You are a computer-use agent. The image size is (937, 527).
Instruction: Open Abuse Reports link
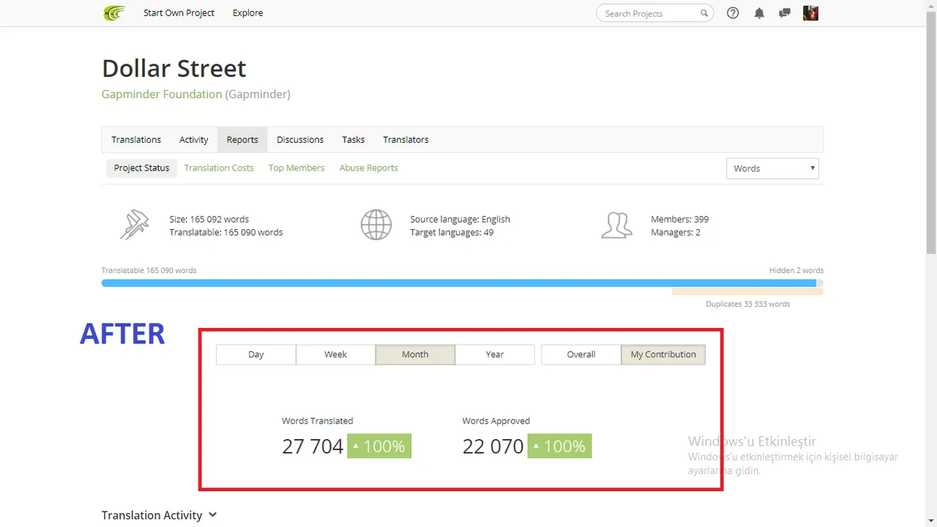point(369,168)
